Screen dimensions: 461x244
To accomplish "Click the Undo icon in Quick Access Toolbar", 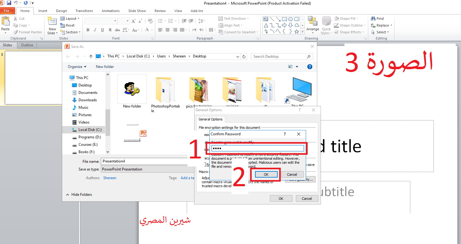I will [x=15, y=3].
